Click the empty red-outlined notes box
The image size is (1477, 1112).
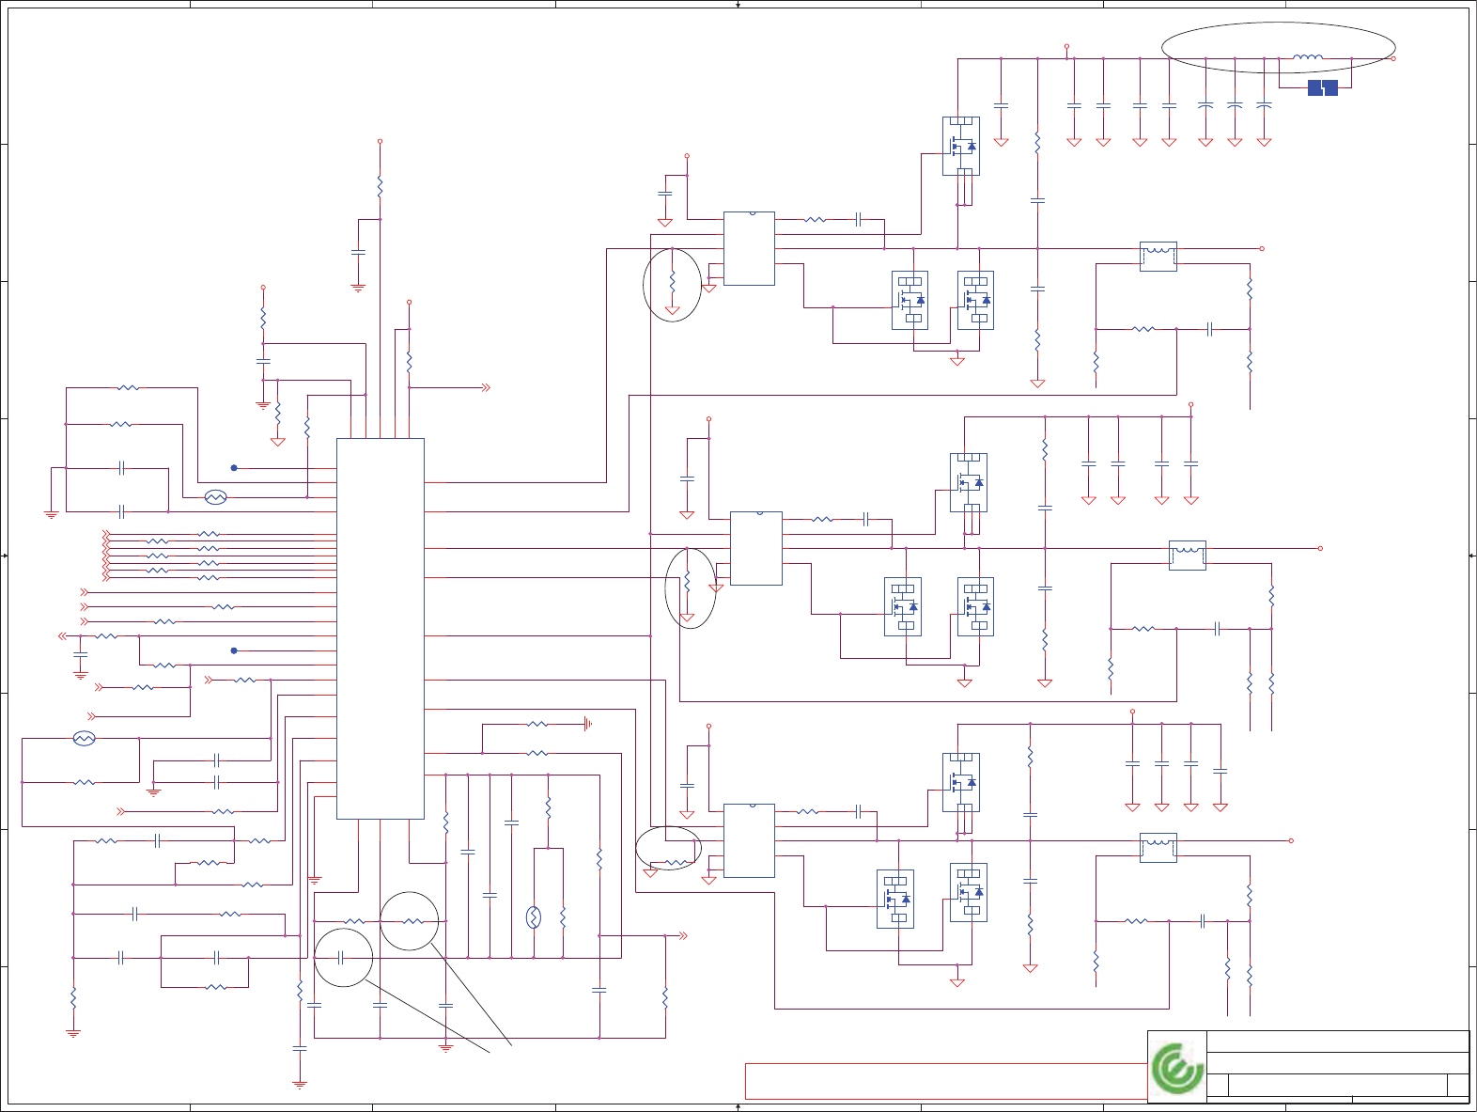tap(946, 1081)
